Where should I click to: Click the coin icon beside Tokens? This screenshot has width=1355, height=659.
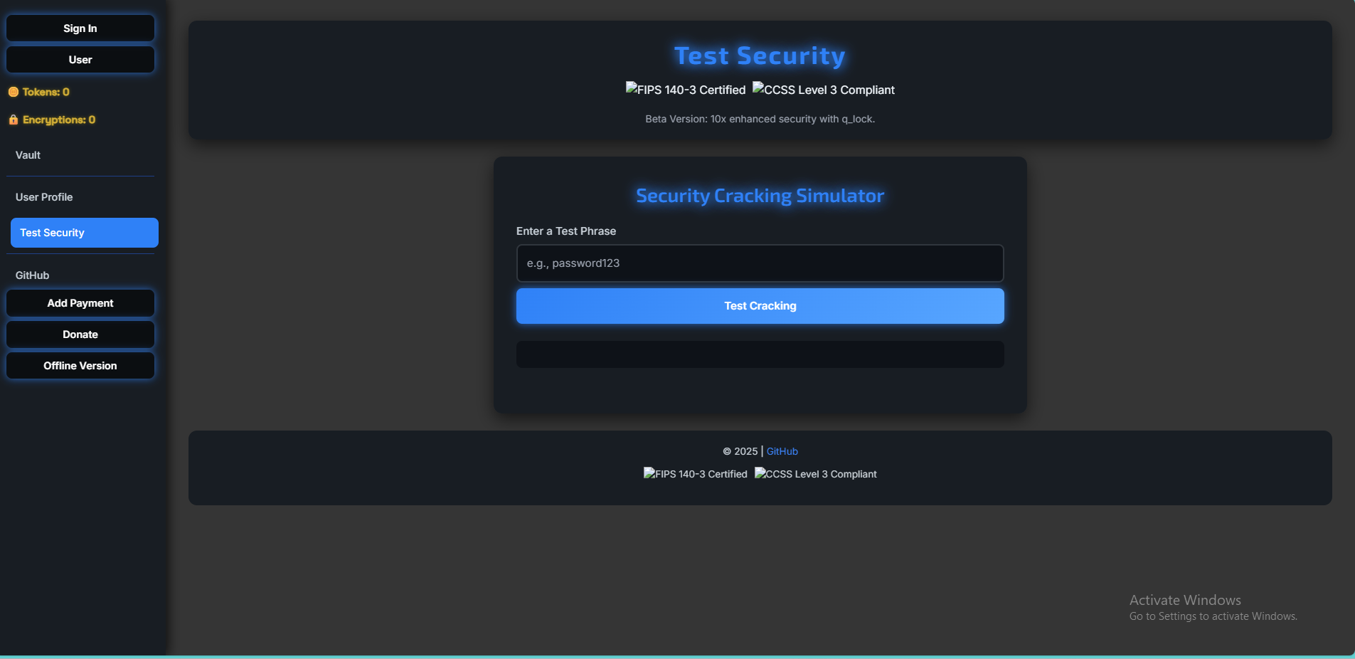coord(13,92)
